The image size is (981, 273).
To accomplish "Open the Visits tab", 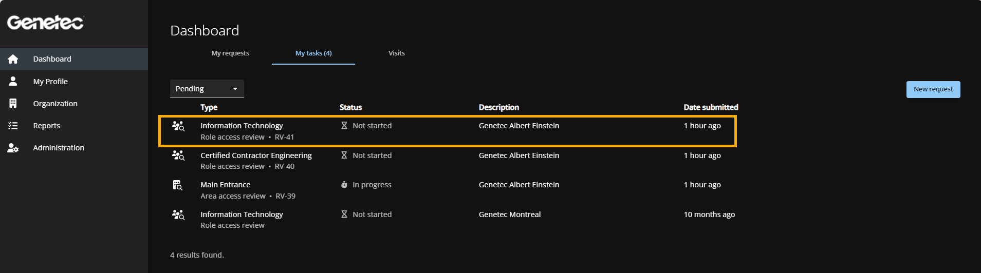I will [x=396, y=53].
